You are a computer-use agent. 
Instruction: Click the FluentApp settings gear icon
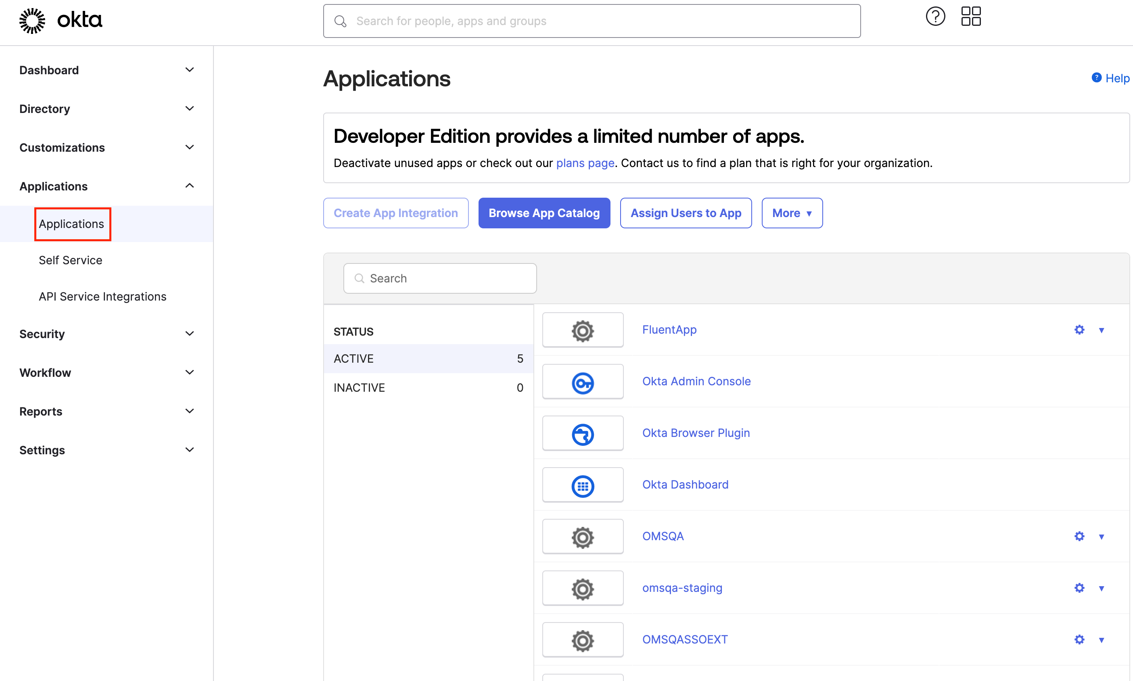point(1080,329)
